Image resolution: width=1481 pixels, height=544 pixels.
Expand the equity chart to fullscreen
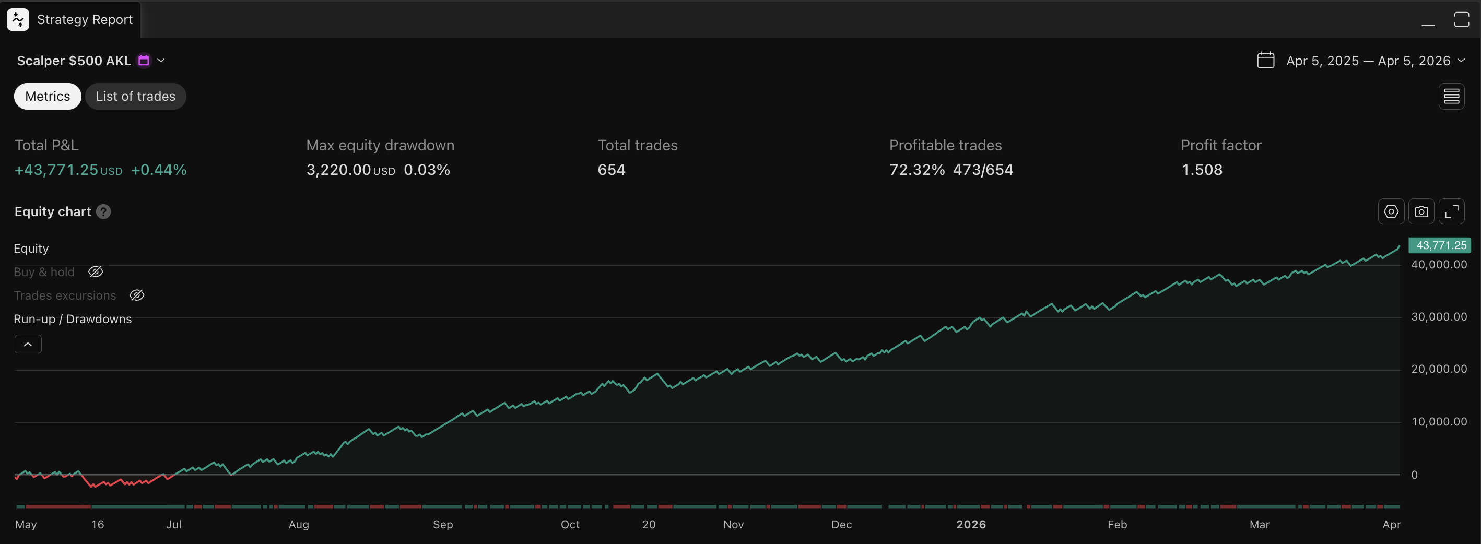point(1452,211)
